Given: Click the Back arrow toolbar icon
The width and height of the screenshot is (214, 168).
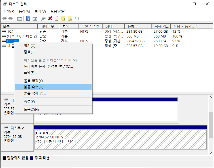Looking at the screenshot, I should (x=4, y=18).
